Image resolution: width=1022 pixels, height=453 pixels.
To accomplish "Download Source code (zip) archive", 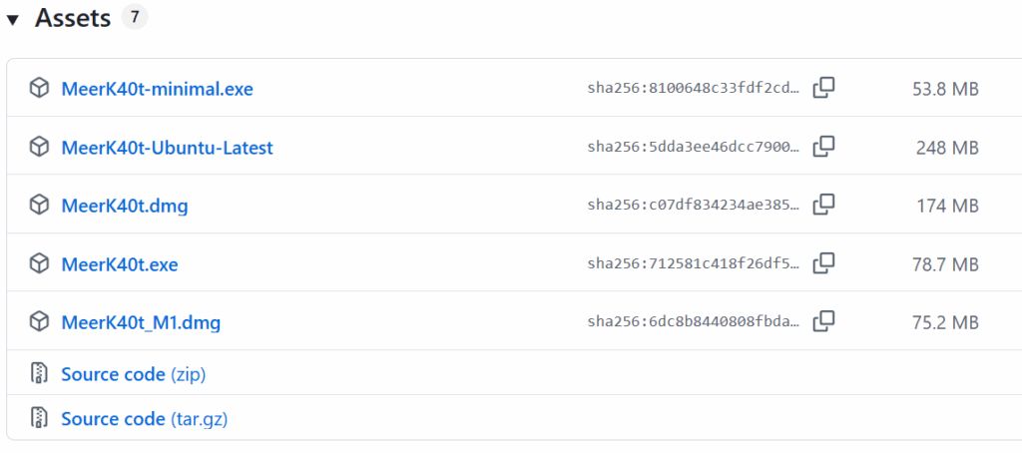I will 133,375.
